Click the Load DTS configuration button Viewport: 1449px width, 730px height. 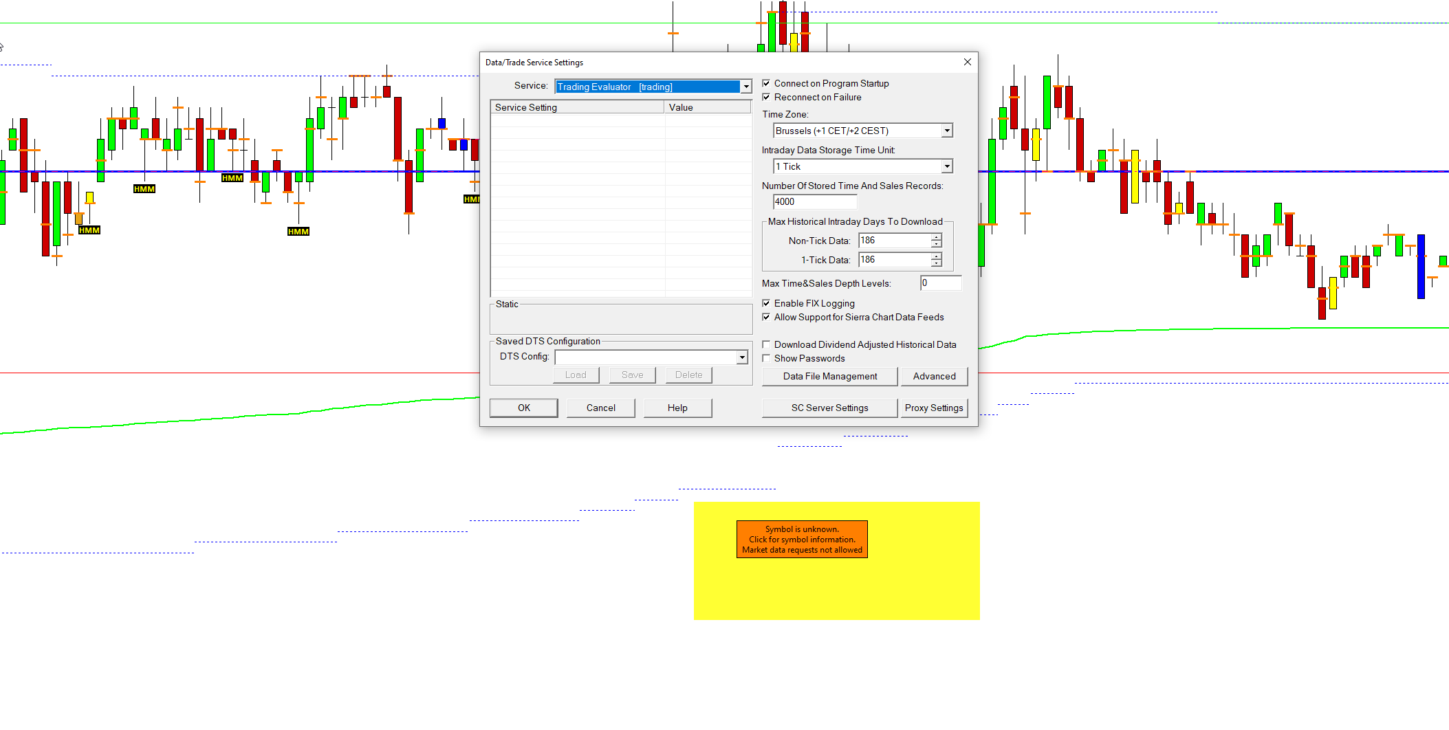click(x=576, y=375)
